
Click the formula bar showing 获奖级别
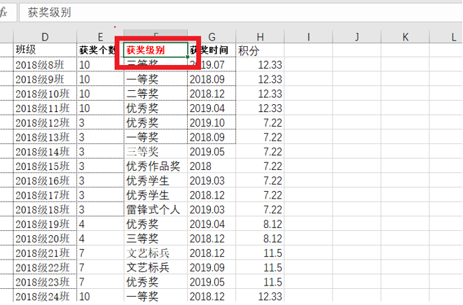pos(241,13)
